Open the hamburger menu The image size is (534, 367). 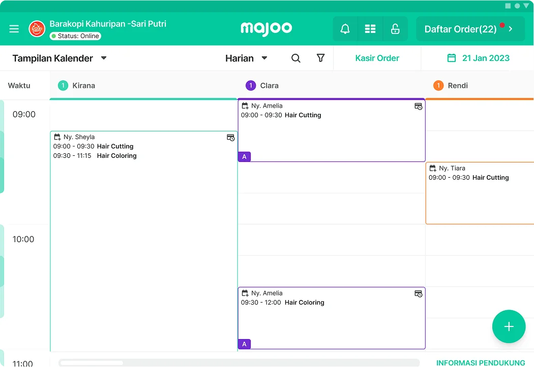click(14, 29)
